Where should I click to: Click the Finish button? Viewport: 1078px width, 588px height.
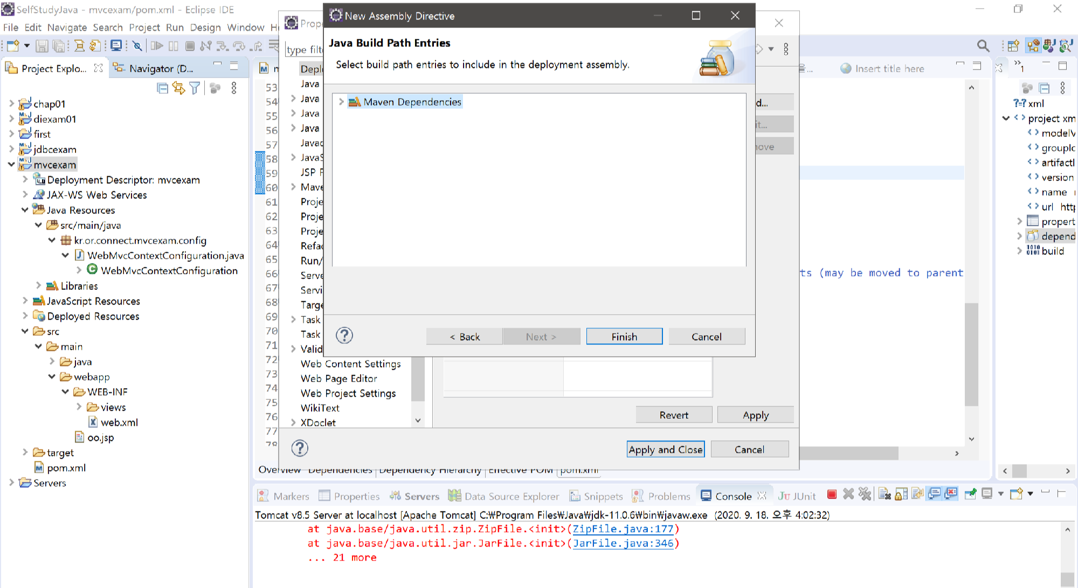pos(624,337)
